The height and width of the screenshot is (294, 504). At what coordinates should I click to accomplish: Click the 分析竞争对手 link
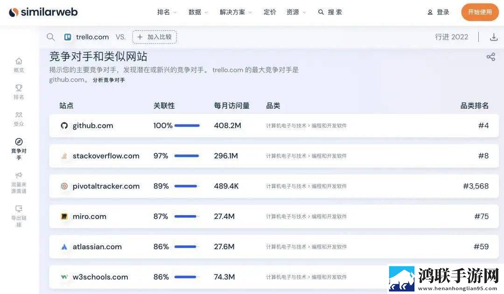click(x=109, y=80)
